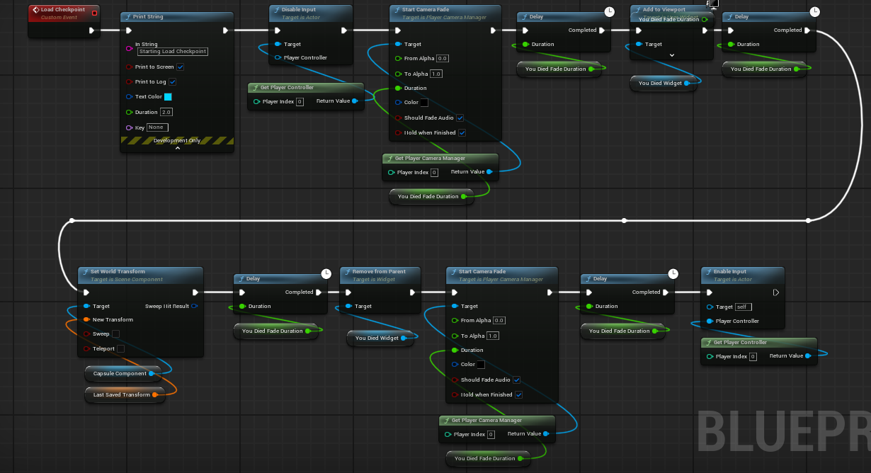
Task: Open the cyan Text Color swatch
Action: point(169,96)
